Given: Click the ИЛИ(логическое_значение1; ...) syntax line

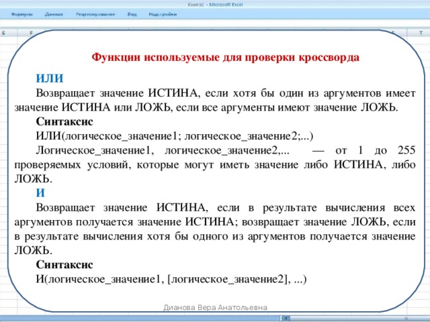Looking at the screenshot, I should tap(175, 136).
